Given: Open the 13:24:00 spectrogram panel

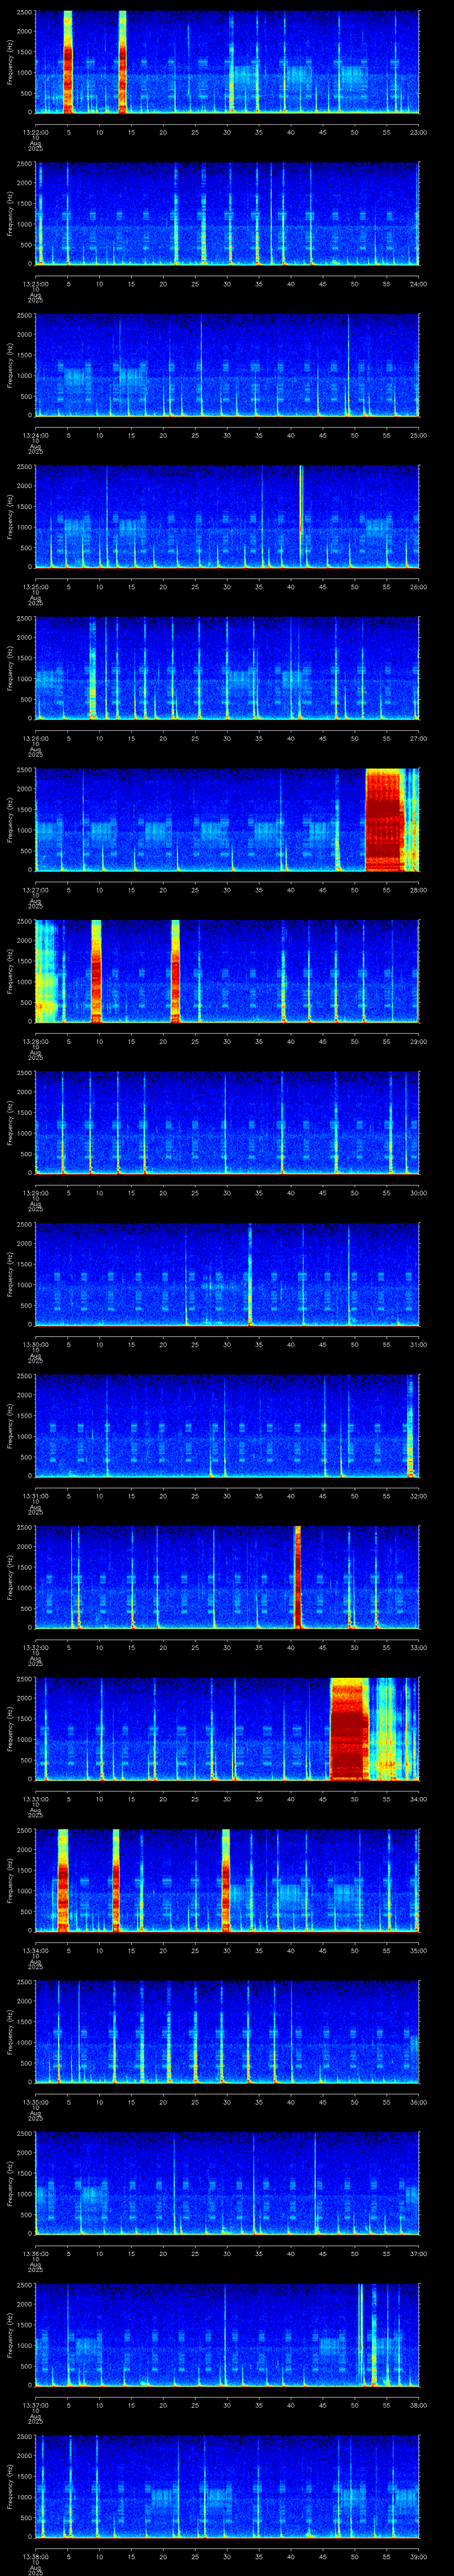Looking at the screenshot, I should (x=227, y=365).
